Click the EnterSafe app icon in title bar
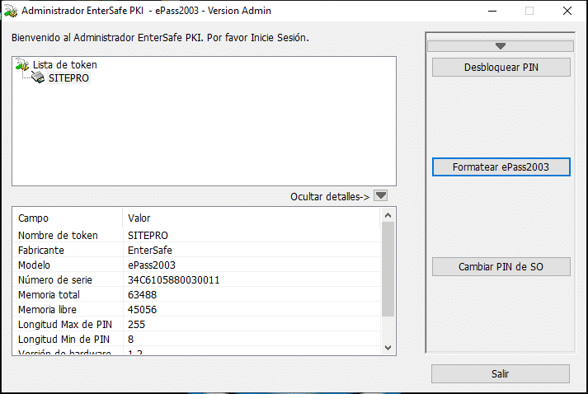The width and height of the screenshot is (588, 394). (x=11, y=11)
